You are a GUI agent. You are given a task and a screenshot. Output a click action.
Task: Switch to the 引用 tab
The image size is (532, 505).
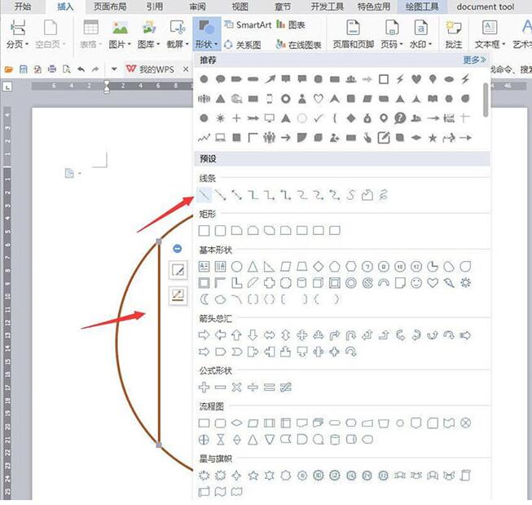pyautogui.click(x=154, y=7)
